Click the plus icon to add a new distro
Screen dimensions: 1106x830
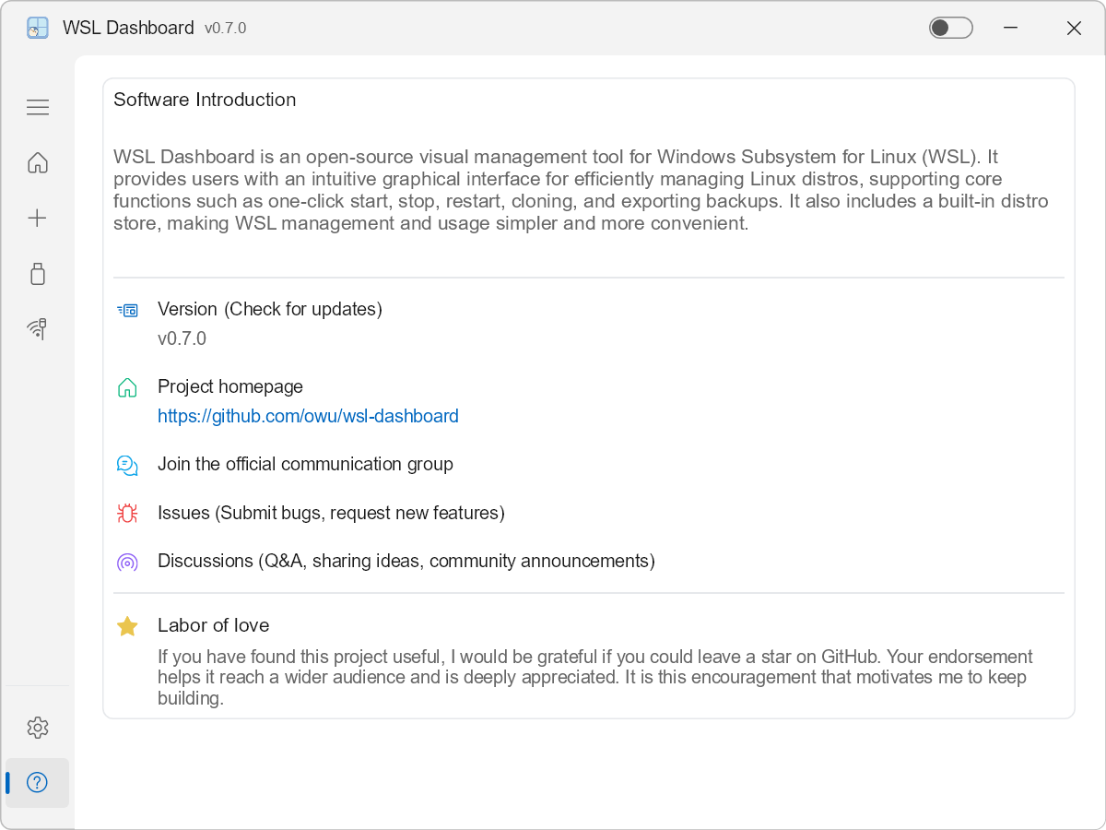(x=37, y=218)
